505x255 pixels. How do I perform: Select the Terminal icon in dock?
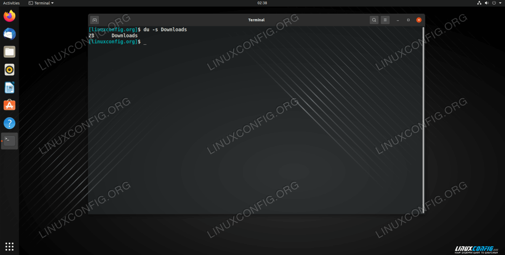click(9, 141)
